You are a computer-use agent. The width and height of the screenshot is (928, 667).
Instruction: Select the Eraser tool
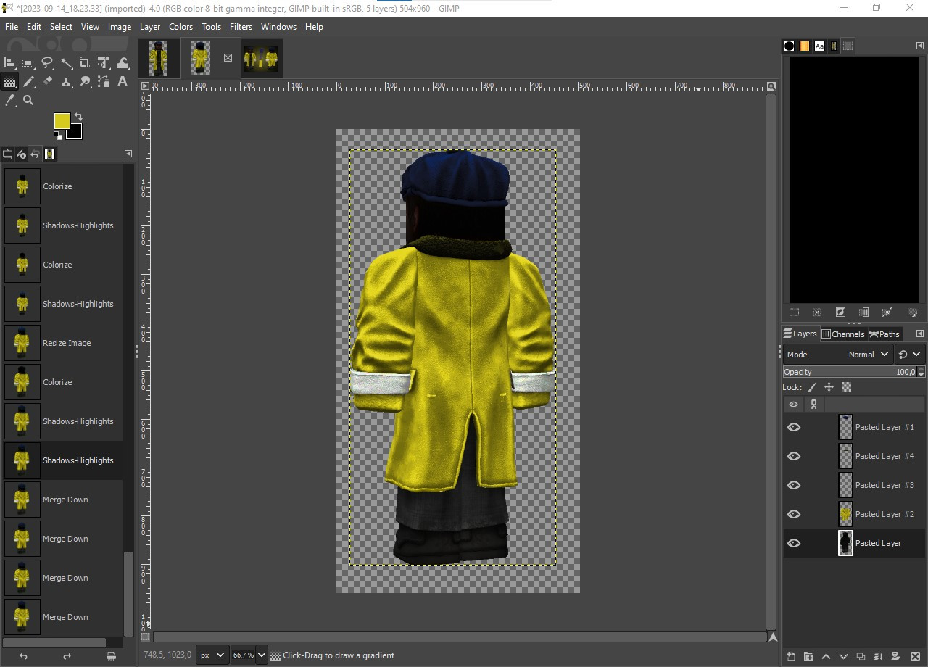coord(47,82)
